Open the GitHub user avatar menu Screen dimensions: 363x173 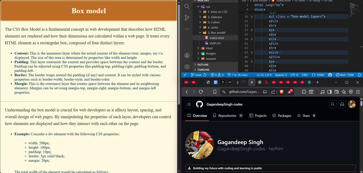point(352,104)
